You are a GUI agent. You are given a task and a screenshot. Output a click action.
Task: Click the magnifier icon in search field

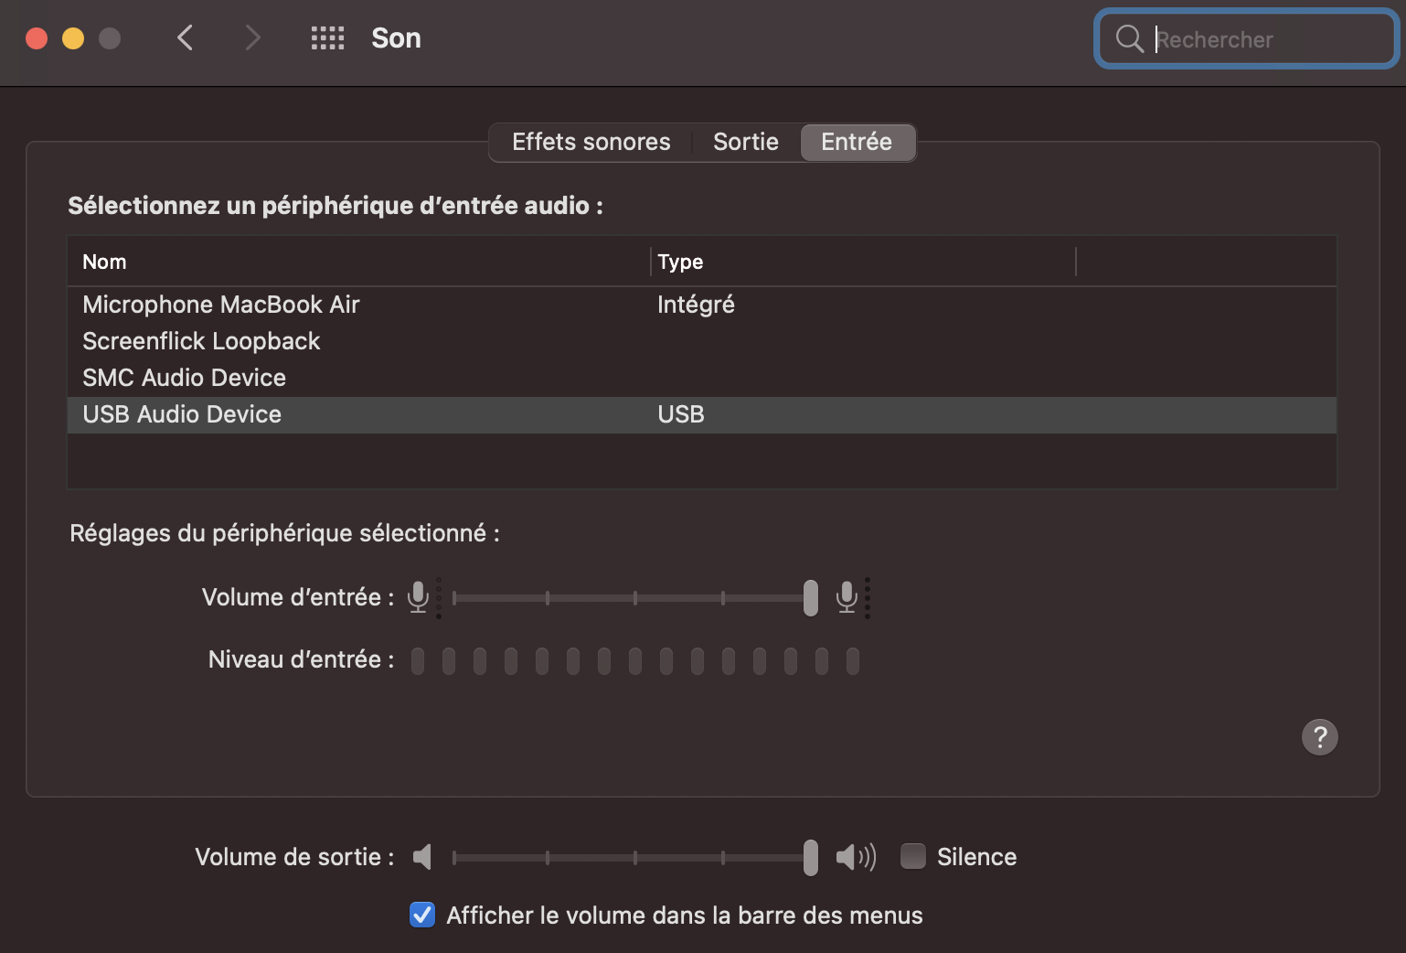point(1130,38)
